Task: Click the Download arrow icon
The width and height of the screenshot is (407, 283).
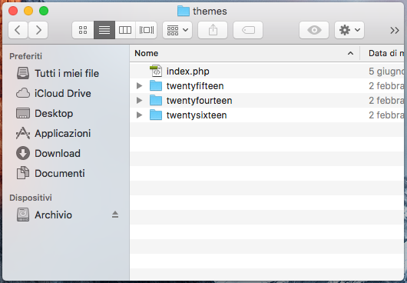Action: (x=23, y=153)
